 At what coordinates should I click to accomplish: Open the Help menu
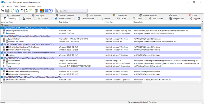[x=39, y=6]
